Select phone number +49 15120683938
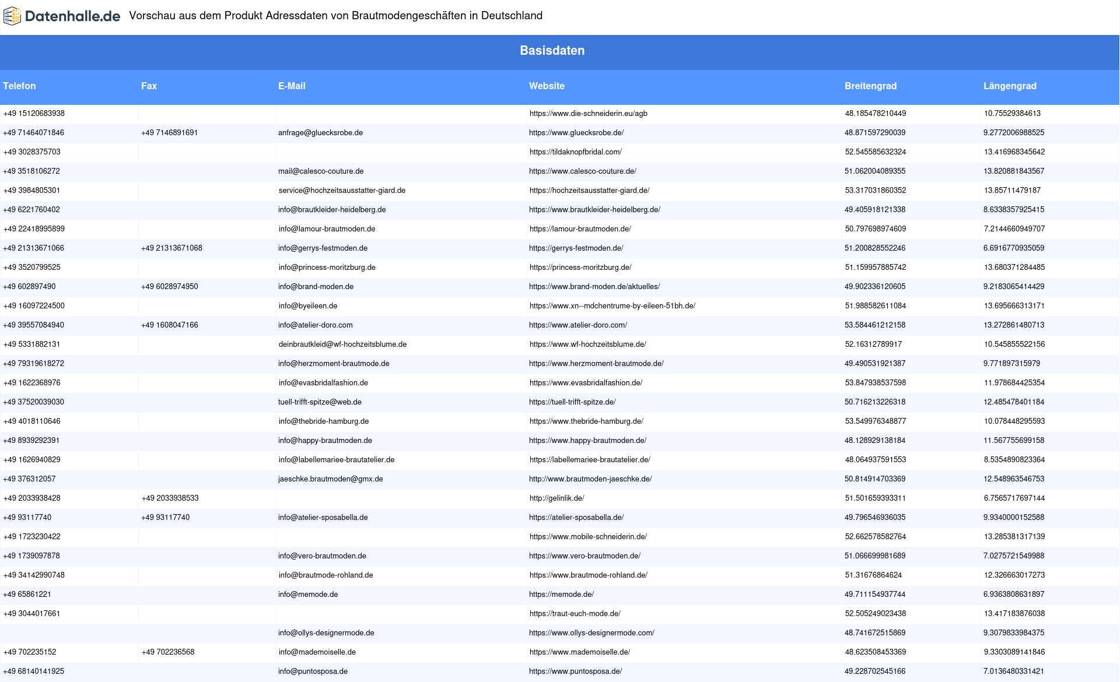 [x=34, y=114]
